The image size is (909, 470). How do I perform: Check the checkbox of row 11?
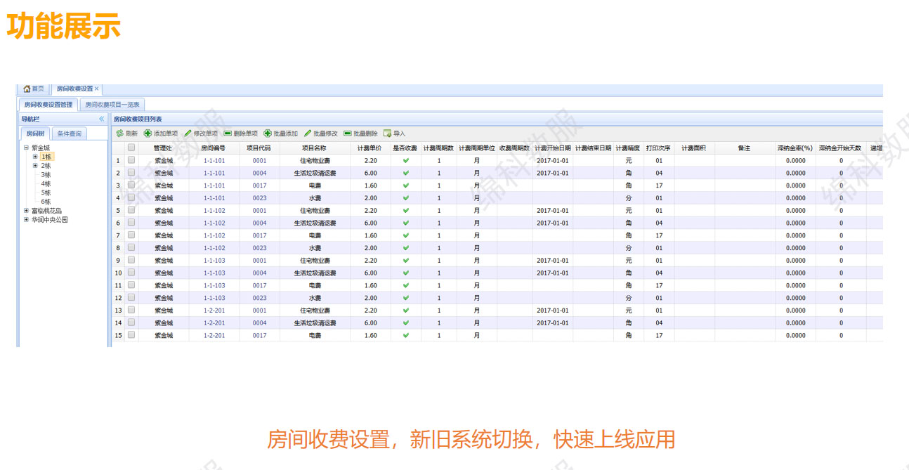[131, 285]
